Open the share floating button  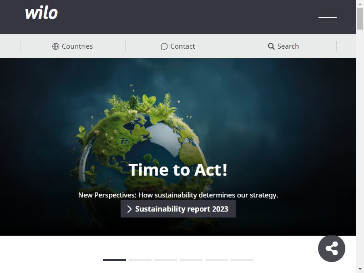pos(332,248)
